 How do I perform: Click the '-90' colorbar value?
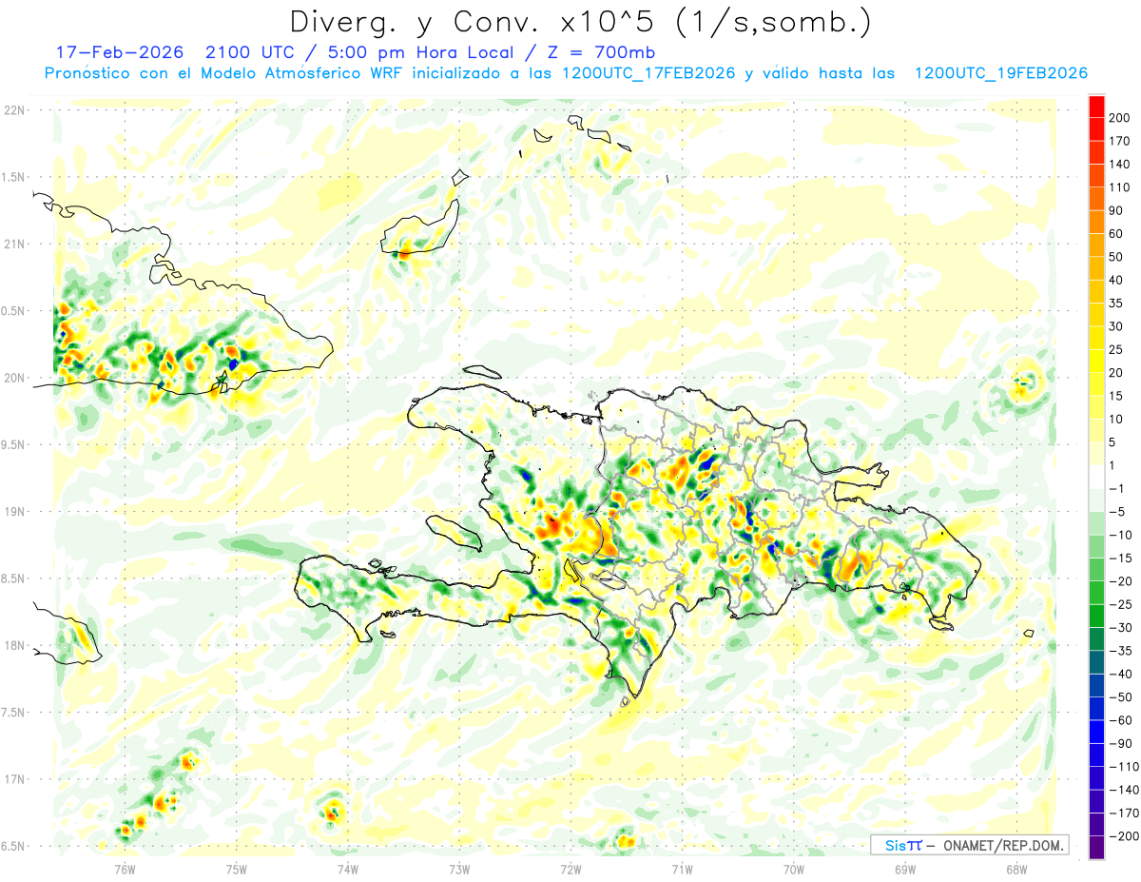1119,744
